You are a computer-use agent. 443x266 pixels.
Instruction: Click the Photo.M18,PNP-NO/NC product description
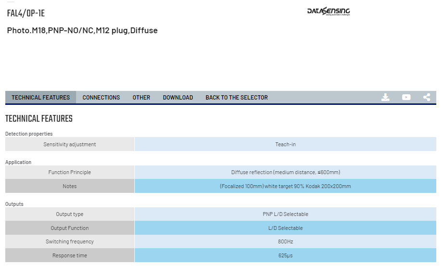(82, 30)
